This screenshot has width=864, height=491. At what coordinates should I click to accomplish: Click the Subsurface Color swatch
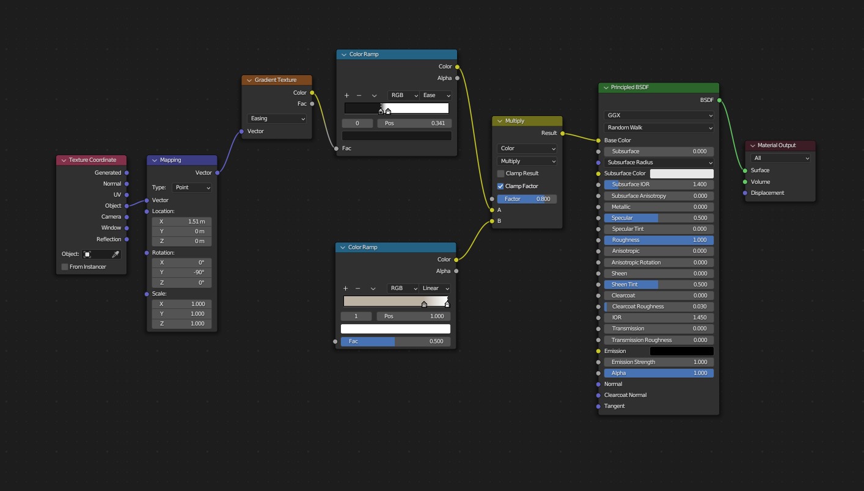pyautogui.click(x=682, y=173)
